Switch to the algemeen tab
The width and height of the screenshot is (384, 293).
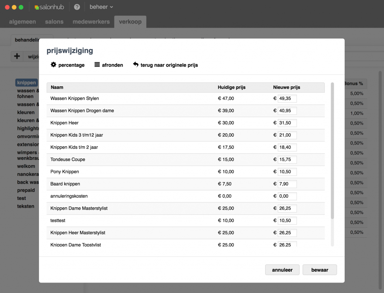coord(22,22)
